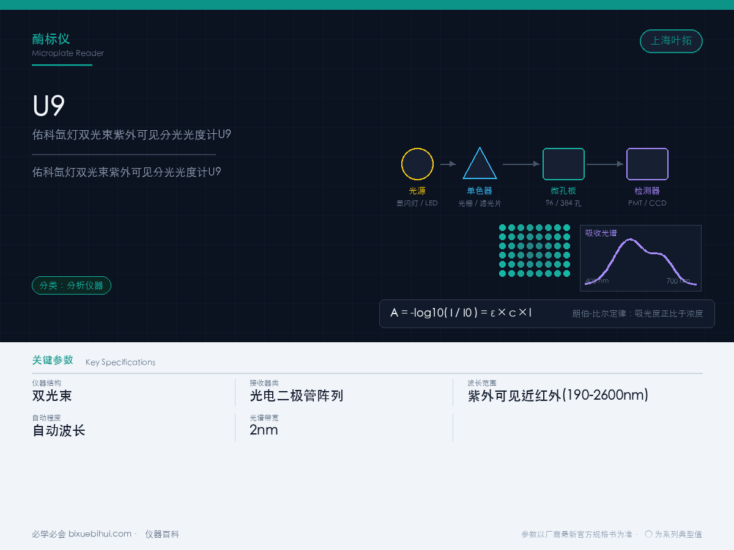This screenshot has width=734, height=550.
Task: Click the Beer-Lambert formula box
Action: [547, 313]
